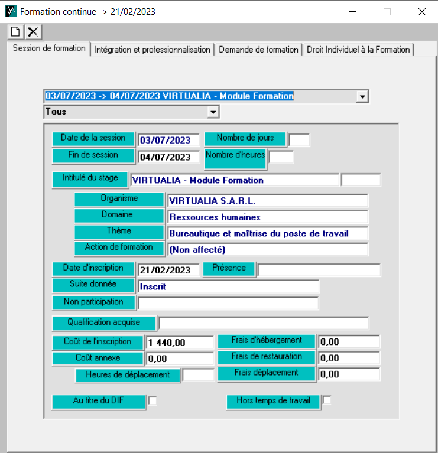Click the Qualification acquise button

[104, 323]
